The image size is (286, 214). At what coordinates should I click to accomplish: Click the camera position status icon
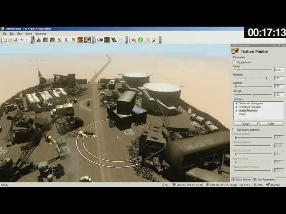174,185
